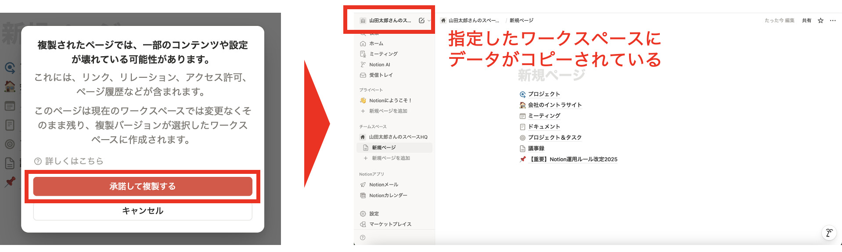
Task: Click キャンセル in the duplicate dialog
Action: coord(143,211)
